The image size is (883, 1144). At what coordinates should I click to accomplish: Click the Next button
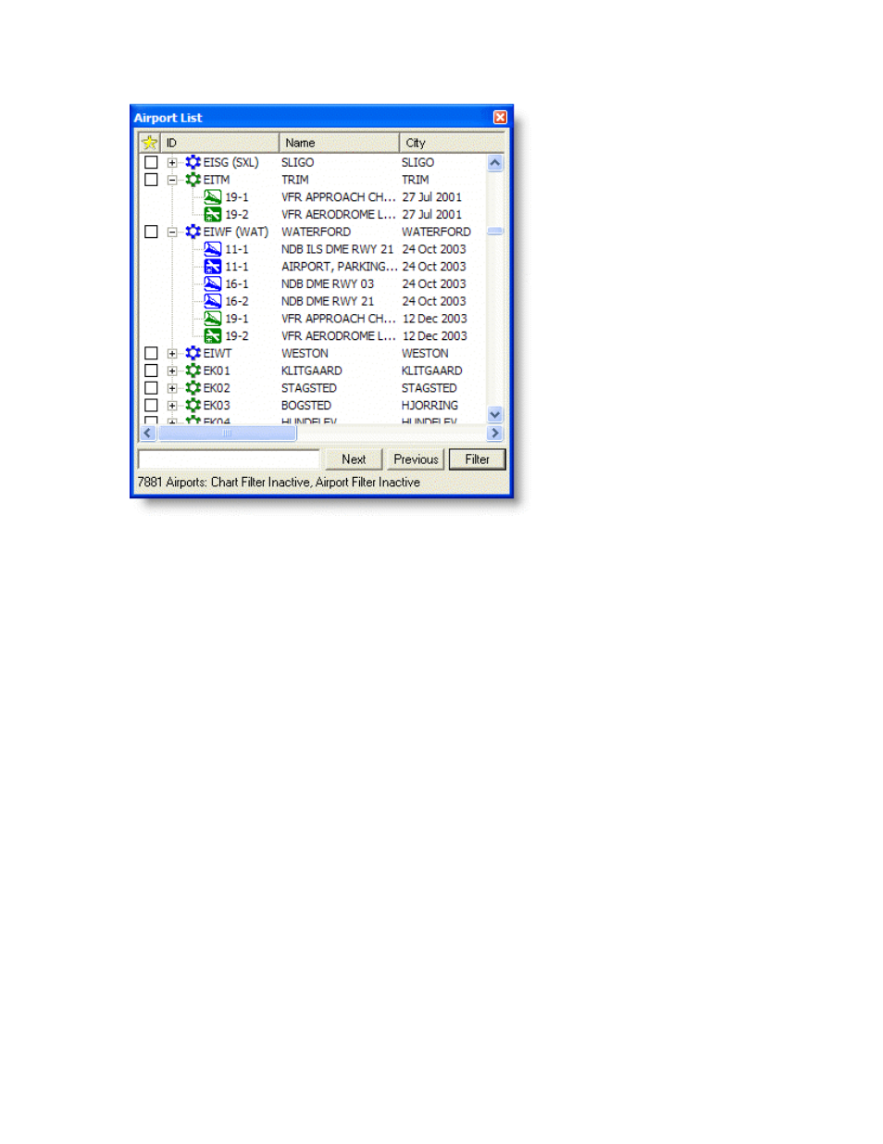[354, 459]
